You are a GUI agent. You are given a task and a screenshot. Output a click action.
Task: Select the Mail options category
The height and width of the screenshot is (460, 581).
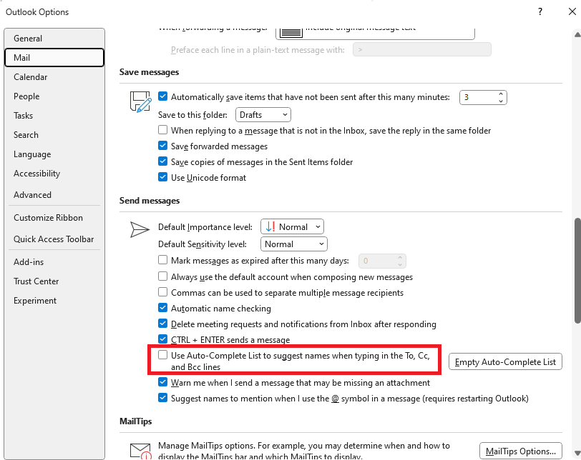pos(54,58)
